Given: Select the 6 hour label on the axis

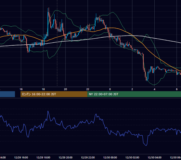Looking at the screenshot, I should (x=177, y=89).
